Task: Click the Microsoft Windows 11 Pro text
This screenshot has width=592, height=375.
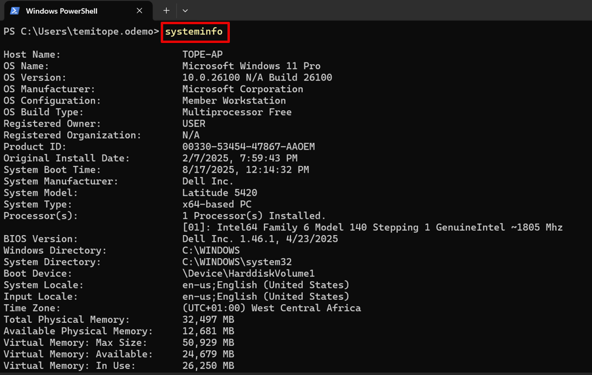Action: tap(251, 66)
